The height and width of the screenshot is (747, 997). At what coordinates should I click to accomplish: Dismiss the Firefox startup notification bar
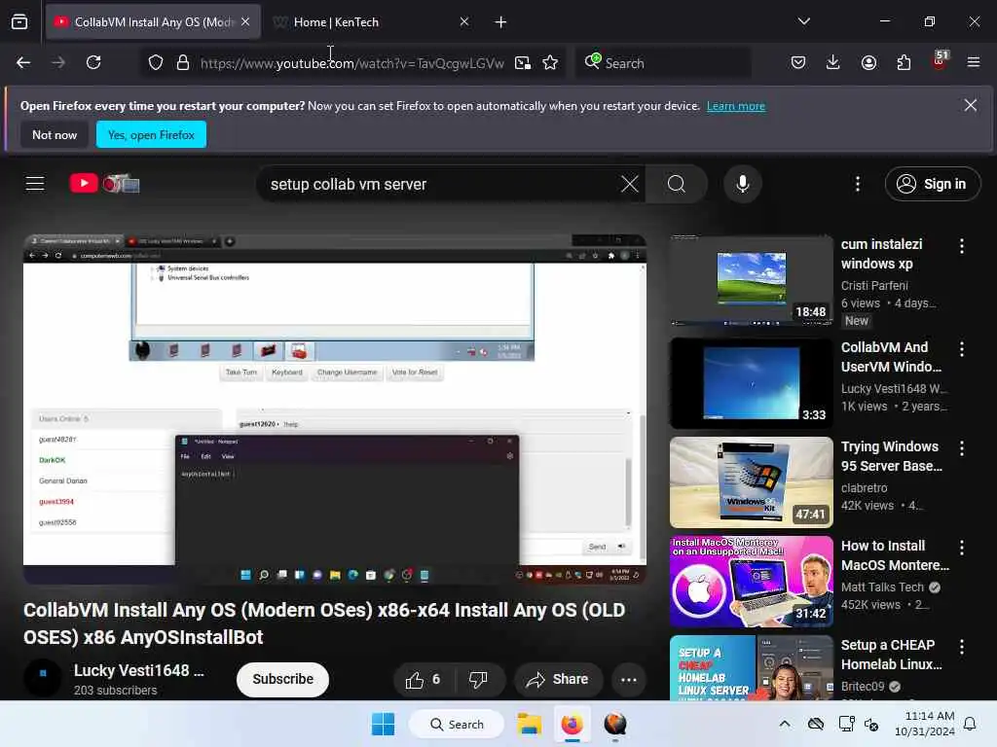[971, 105]
